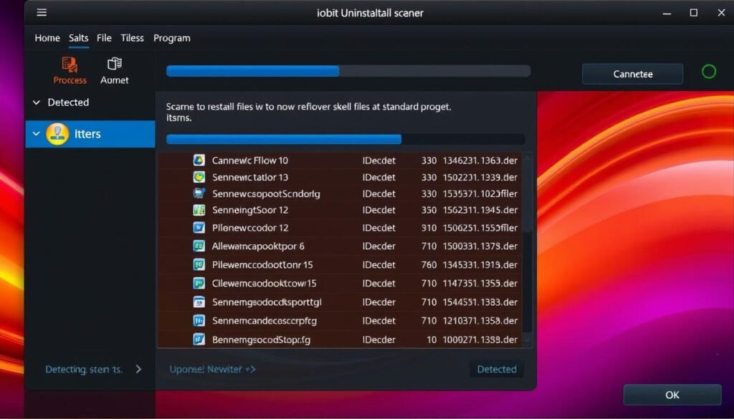Image resolution: width=734 pixels, height=419 pixels.
Task: Click file value 1502231.1339.der
Action: (480, 177)
